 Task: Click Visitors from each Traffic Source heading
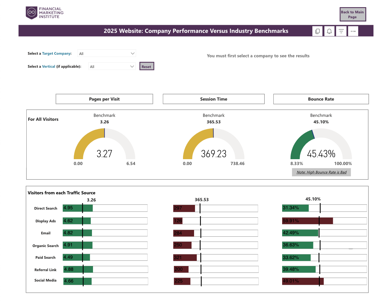(61, 193)
